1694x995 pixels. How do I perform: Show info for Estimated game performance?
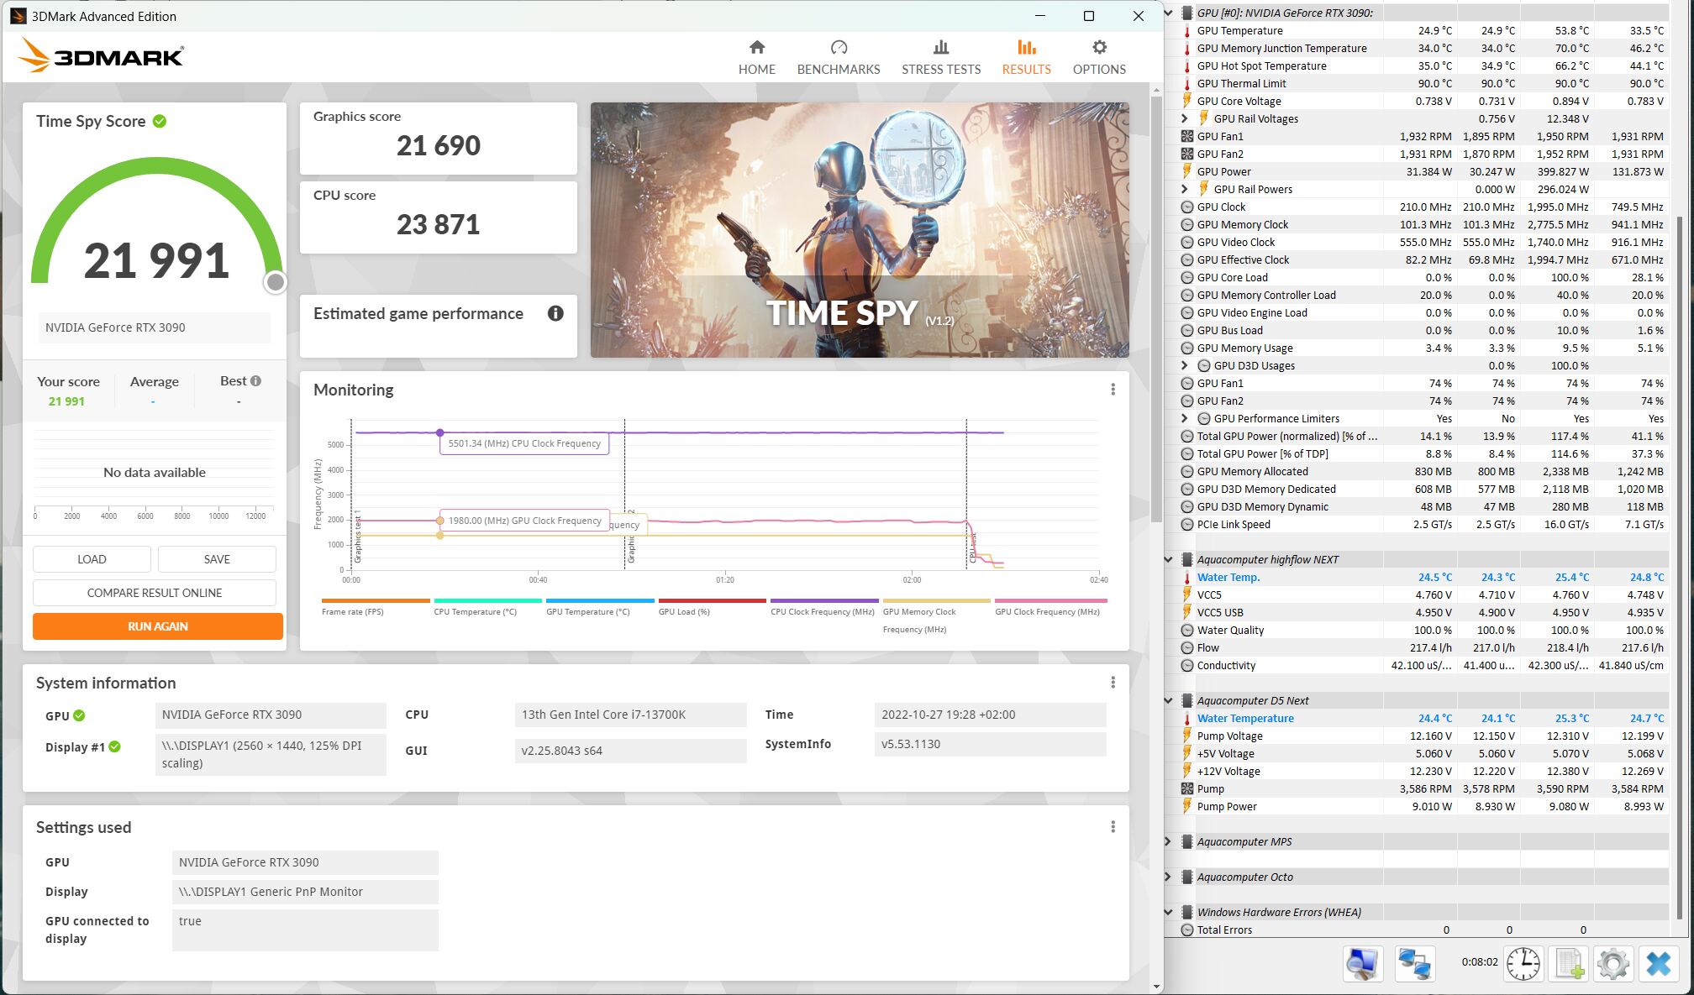555,313
